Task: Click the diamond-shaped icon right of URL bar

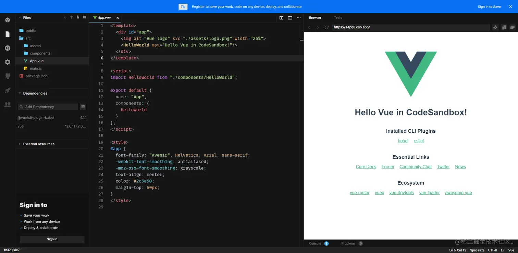Action: tap(495, 27)
